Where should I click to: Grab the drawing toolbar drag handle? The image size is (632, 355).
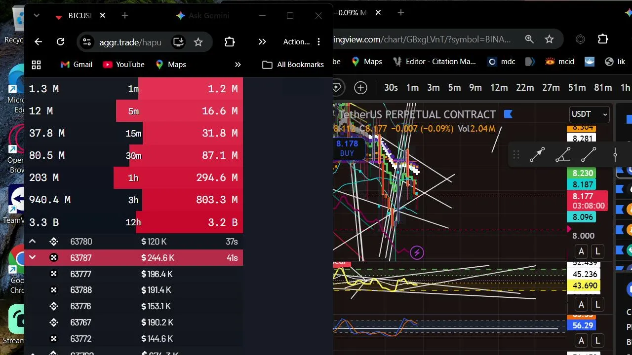[516, 155]
